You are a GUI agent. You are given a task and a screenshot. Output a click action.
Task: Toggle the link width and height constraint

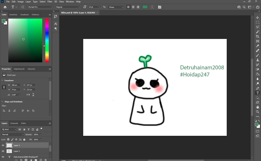[4, 87]
